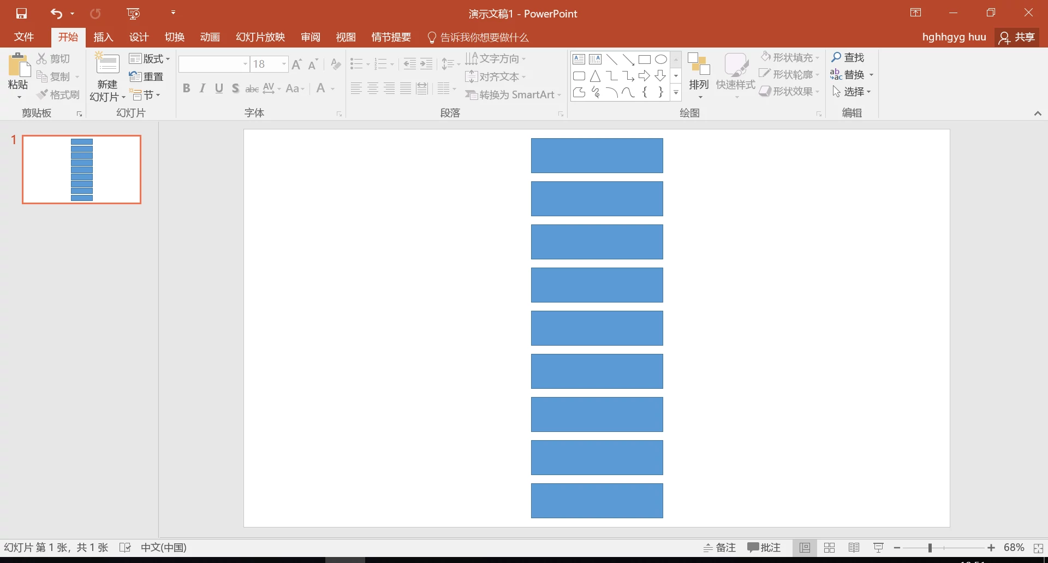Switch to Reading view icon
The image size is (1048, 563).
click(x=854, y=548)
